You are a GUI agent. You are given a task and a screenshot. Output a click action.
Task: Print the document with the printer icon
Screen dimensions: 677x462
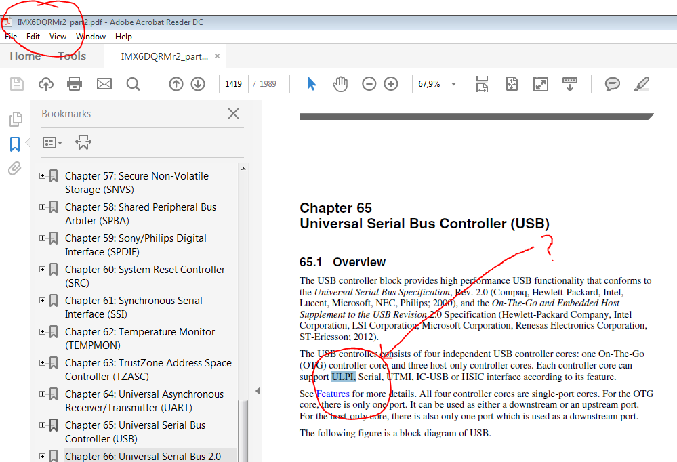coord(75,84)
